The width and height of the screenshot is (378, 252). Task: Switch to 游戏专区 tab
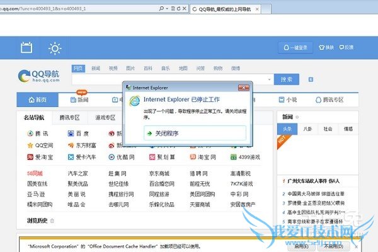pos(105,118)
